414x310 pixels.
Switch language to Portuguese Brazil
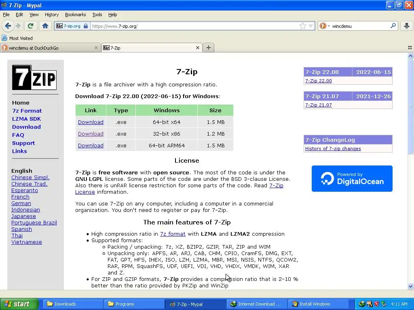coord(34,222)
